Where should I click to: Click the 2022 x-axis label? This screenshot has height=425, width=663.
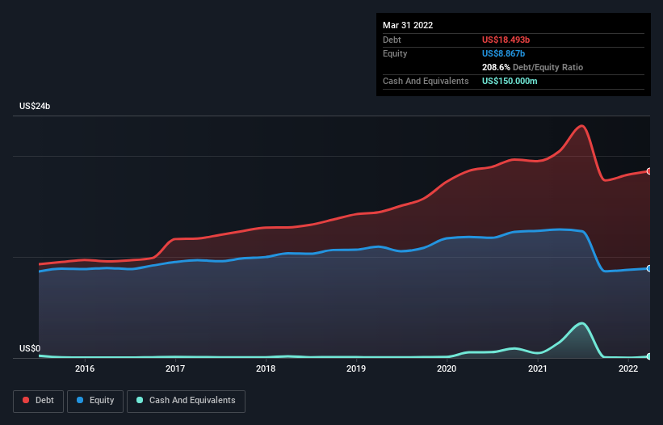[628, 368]
